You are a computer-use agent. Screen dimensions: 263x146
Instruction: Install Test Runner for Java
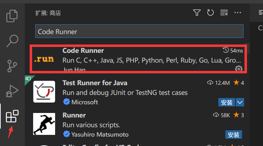pos(227,102)
